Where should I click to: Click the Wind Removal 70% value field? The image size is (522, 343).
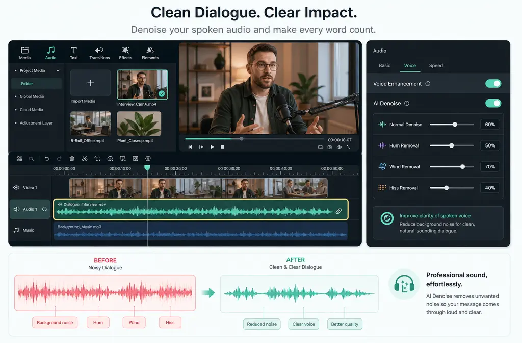(x=490, y=167)
